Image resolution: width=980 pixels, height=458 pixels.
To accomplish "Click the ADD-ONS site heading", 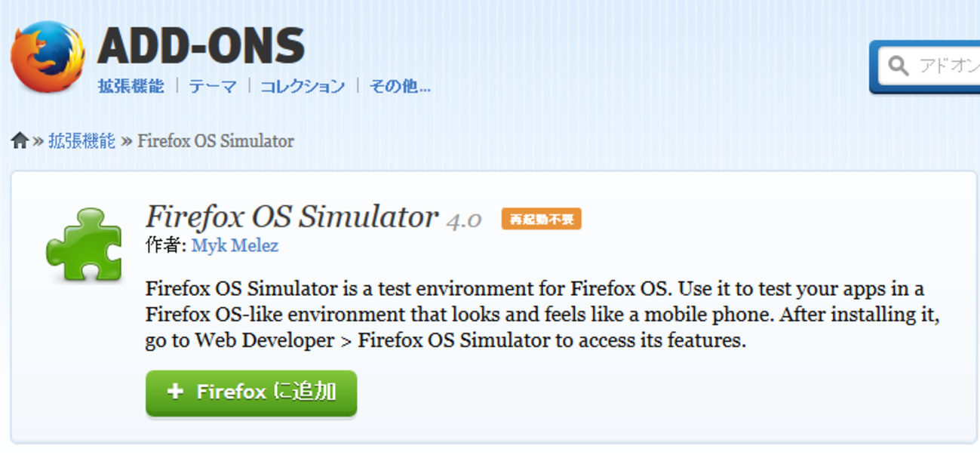I will click(x=201, y=45).
